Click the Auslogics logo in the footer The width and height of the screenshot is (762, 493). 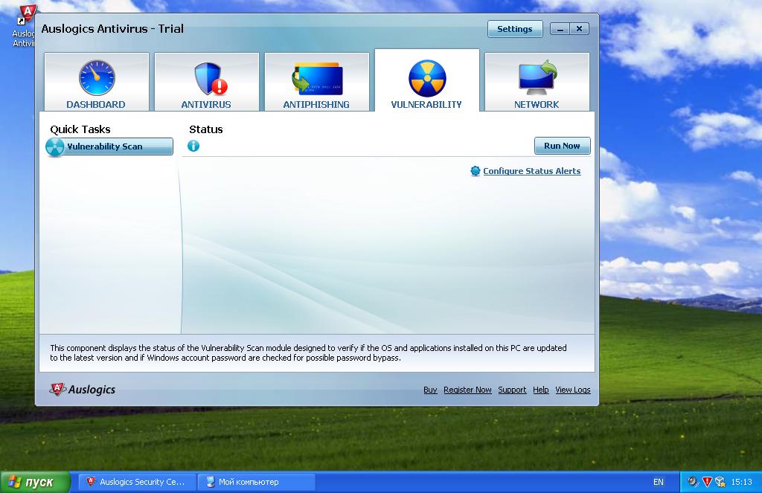coord(83,390)
